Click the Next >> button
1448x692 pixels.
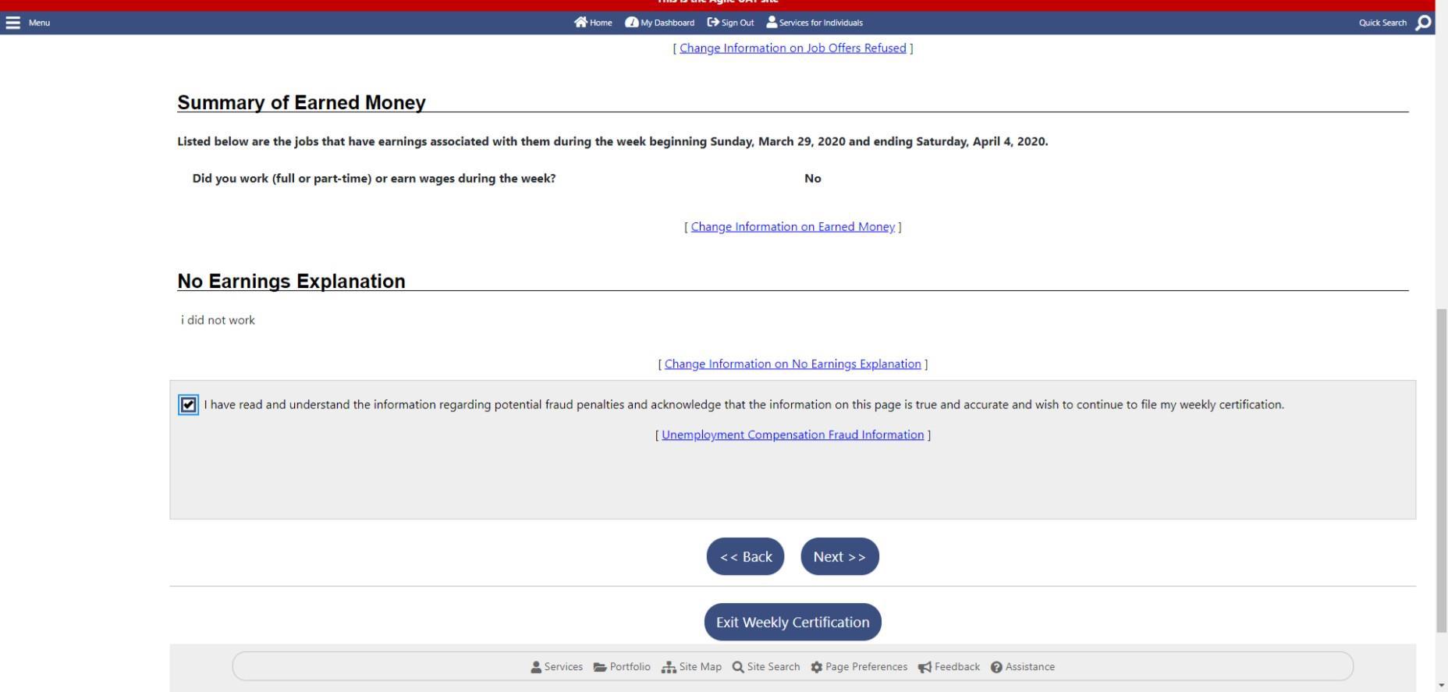point(839,556)
